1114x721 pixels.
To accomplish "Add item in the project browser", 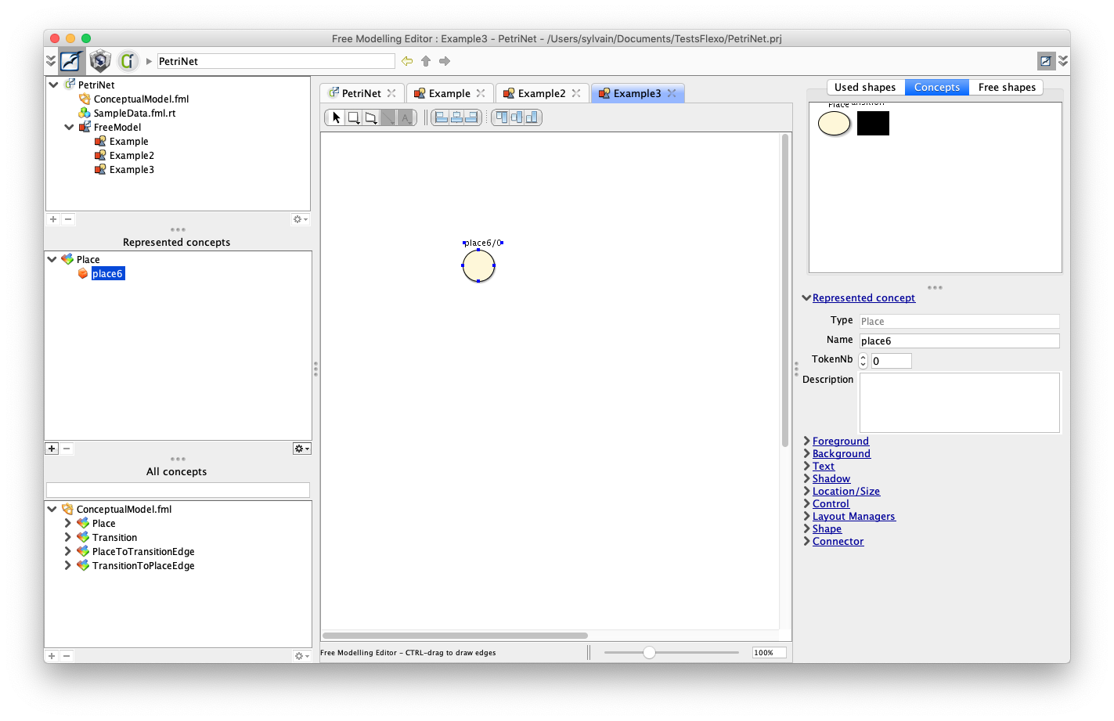I will point(53,219).
